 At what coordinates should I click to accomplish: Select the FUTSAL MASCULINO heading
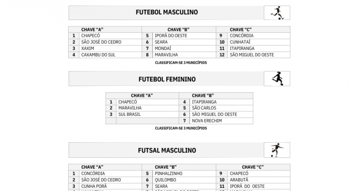tap(167, 151)
